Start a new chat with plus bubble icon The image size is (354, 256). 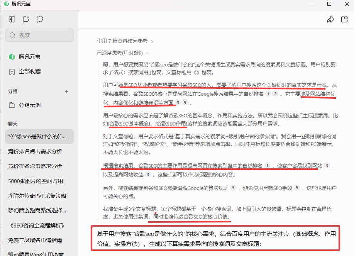click(x=26, y=19)
